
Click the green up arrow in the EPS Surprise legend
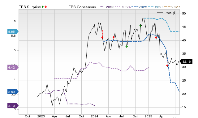[43, 7]
